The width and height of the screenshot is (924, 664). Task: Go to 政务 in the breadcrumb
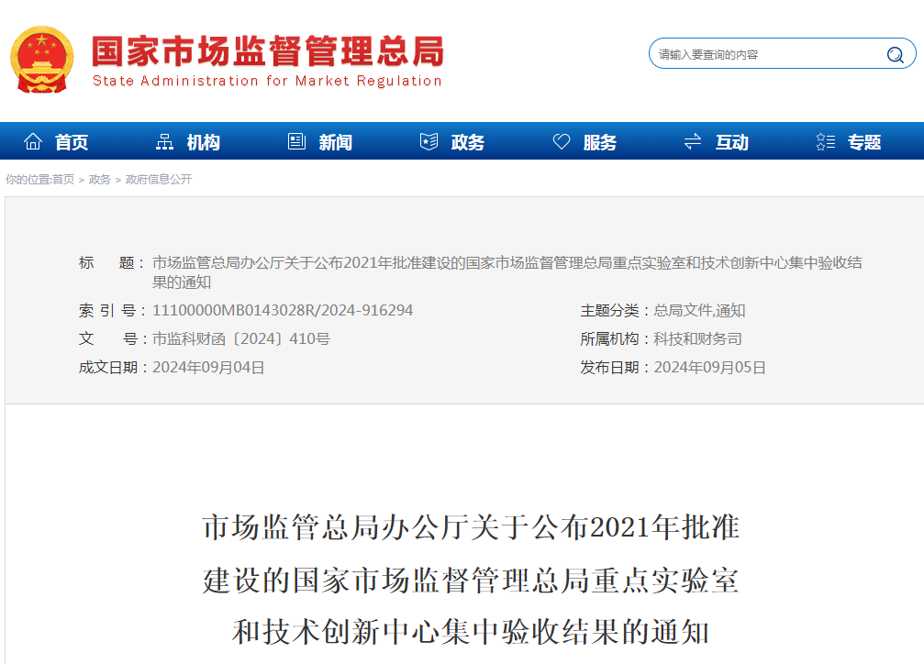tap(100, 180)
